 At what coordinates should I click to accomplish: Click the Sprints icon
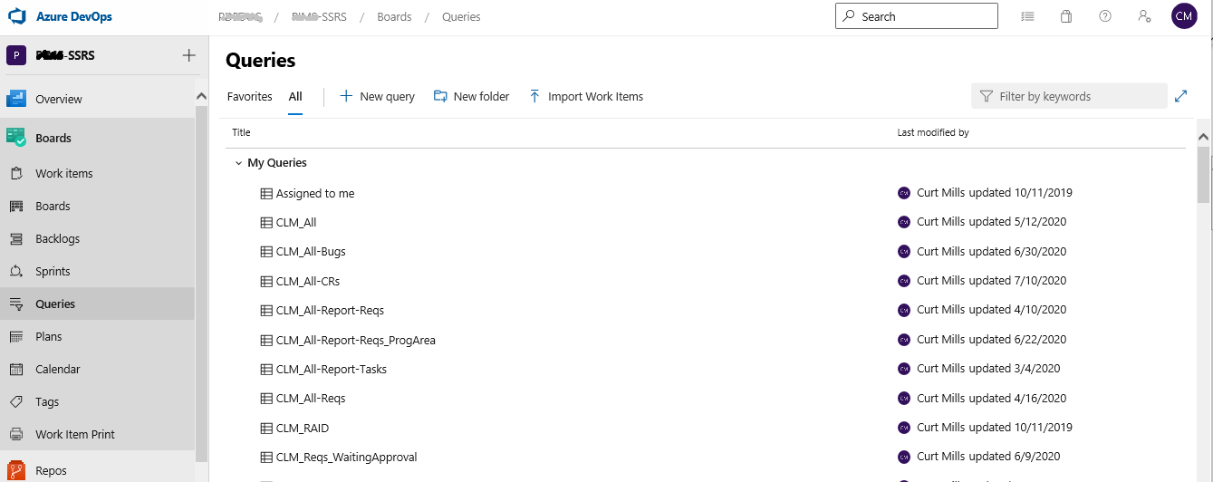click(16, 271)
